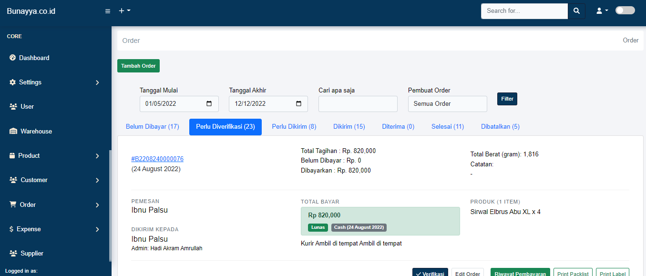Open the user account icon menu
Screen dimensions: 646x276
(x=602, y=11)
